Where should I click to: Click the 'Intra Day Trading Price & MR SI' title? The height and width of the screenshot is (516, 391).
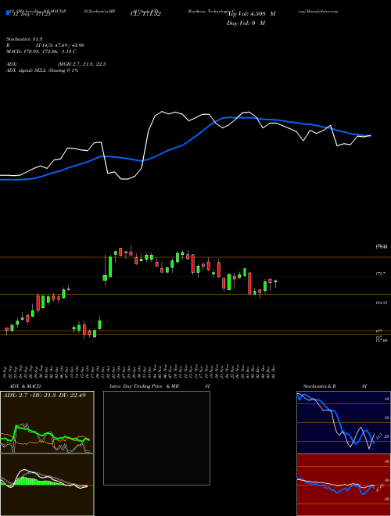point(160,386)
